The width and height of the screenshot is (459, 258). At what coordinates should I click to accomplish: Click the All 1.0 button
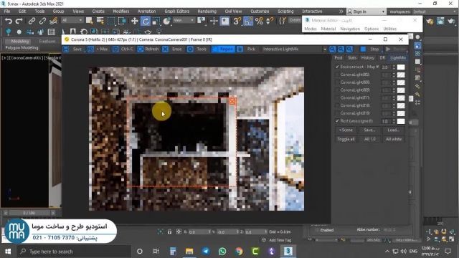point(370,139)
